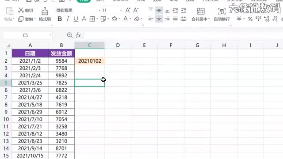Select header cell 发放金额
Image resolution: width=283 pixels, height=159 pixels.
[61, 53]
